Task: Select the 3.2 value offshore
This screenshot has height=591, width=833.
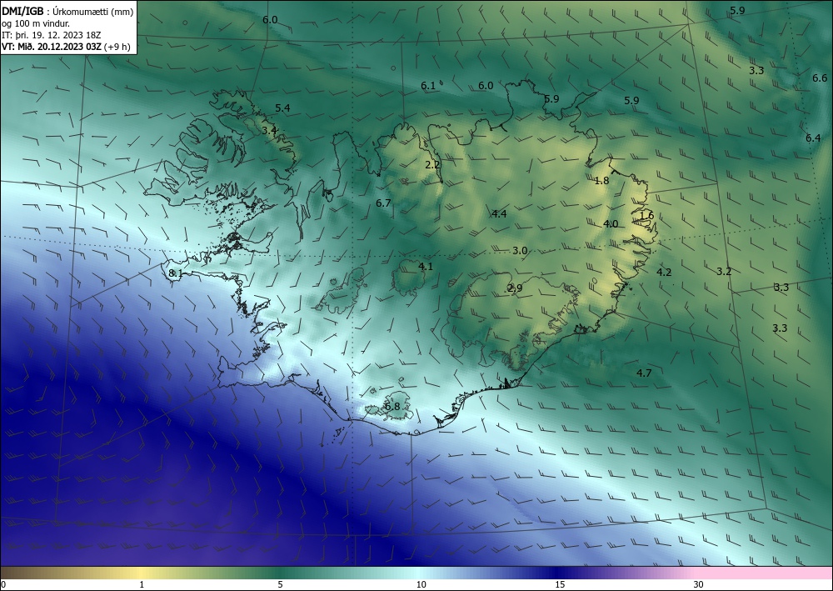Action: (x=724, y=272)
